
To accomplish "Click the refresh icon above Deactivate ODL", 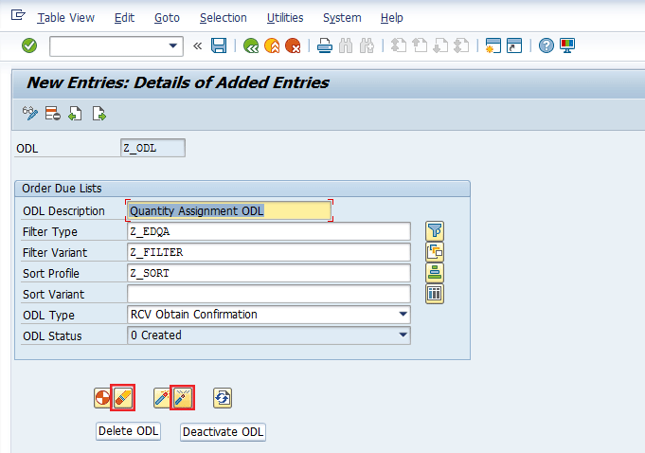I will coord(223,398).
